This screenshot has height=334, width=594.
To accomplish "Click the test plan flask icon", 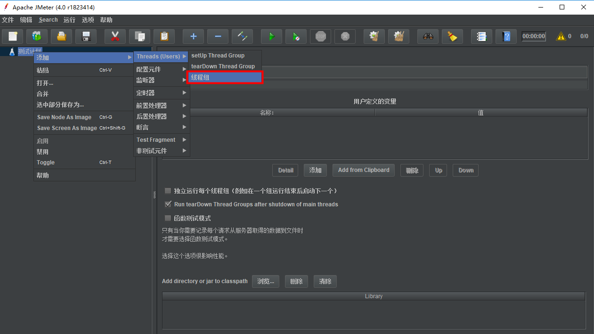I will 12,51.
